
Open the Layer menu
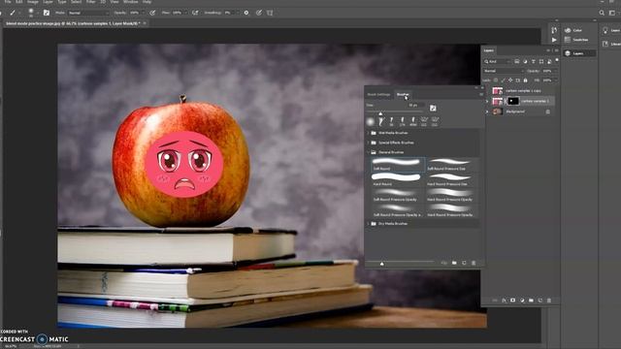[48, 2]
